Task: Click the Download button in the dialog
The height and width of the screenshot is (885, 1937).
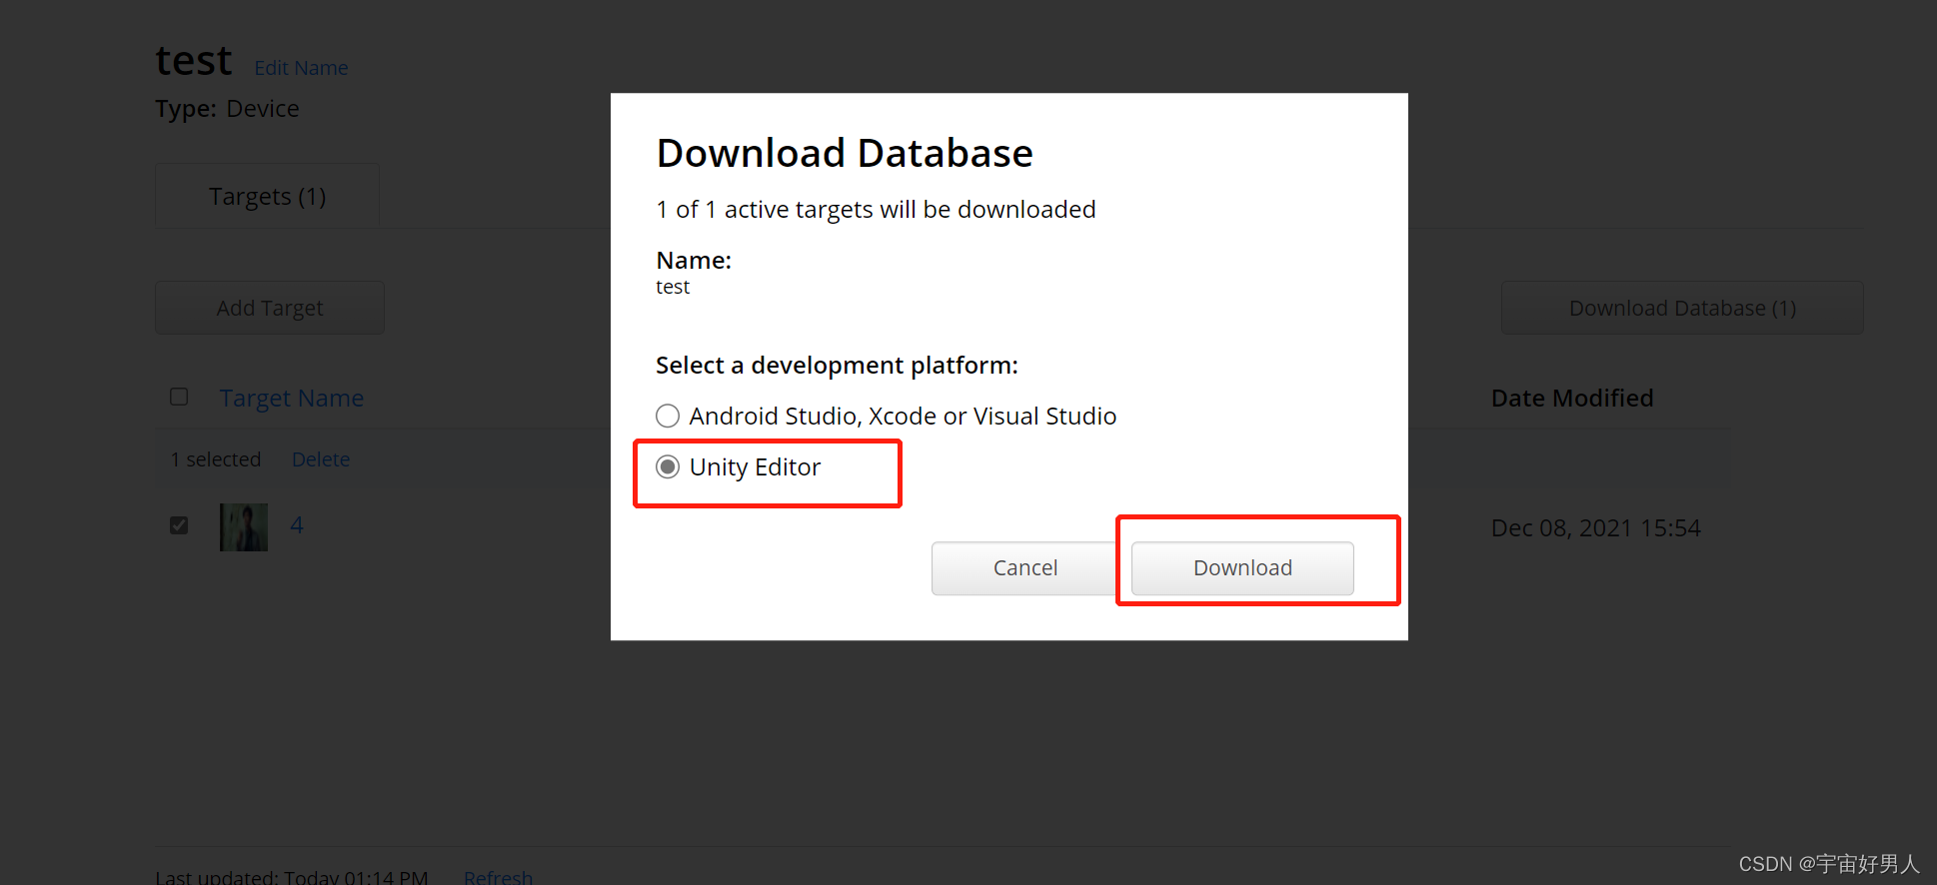Action: pos(1242,568)
